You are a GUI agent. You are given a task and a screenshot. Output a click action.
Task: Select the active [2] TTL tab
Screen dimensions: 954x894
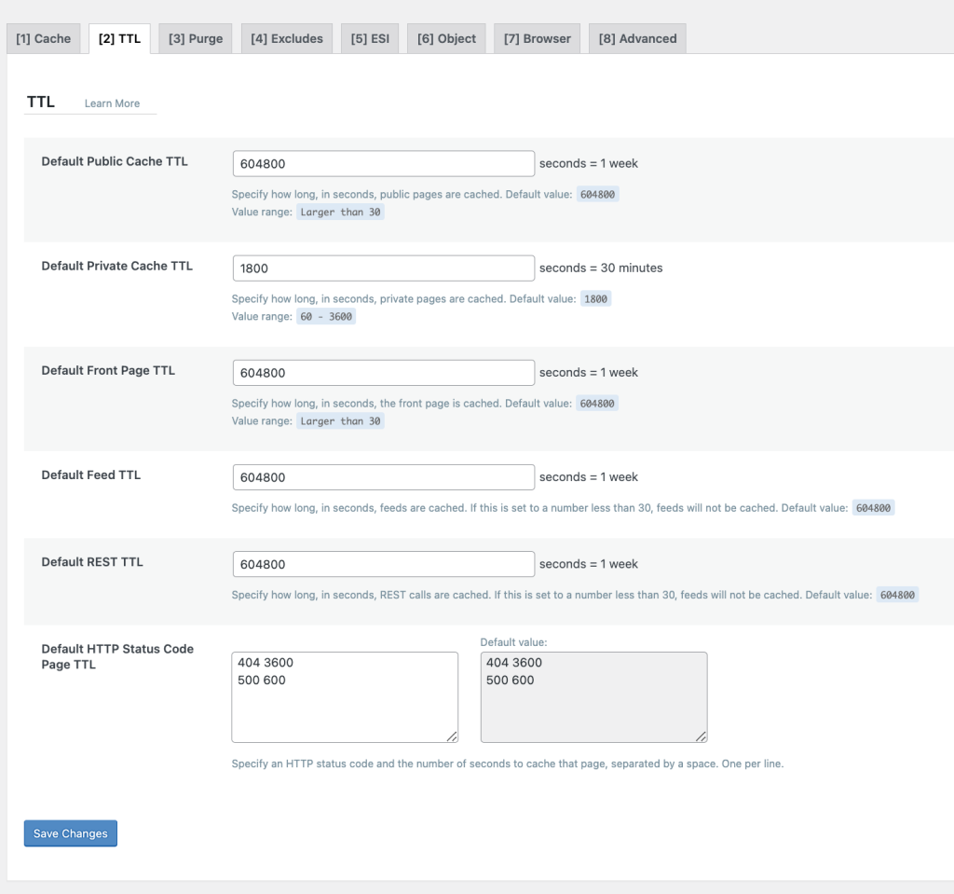tap(119, 38)
